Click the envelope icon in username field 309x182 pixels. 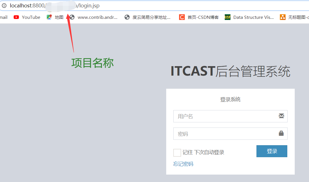281,116
